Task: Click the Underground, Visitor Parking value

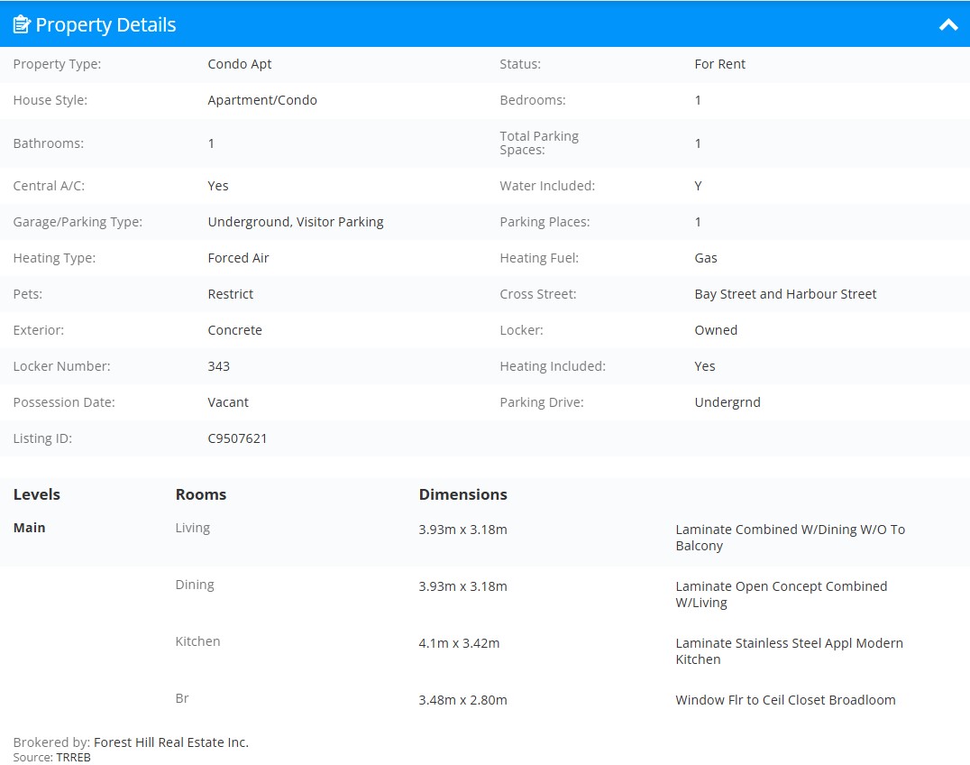Action: [x=296, y=222]
